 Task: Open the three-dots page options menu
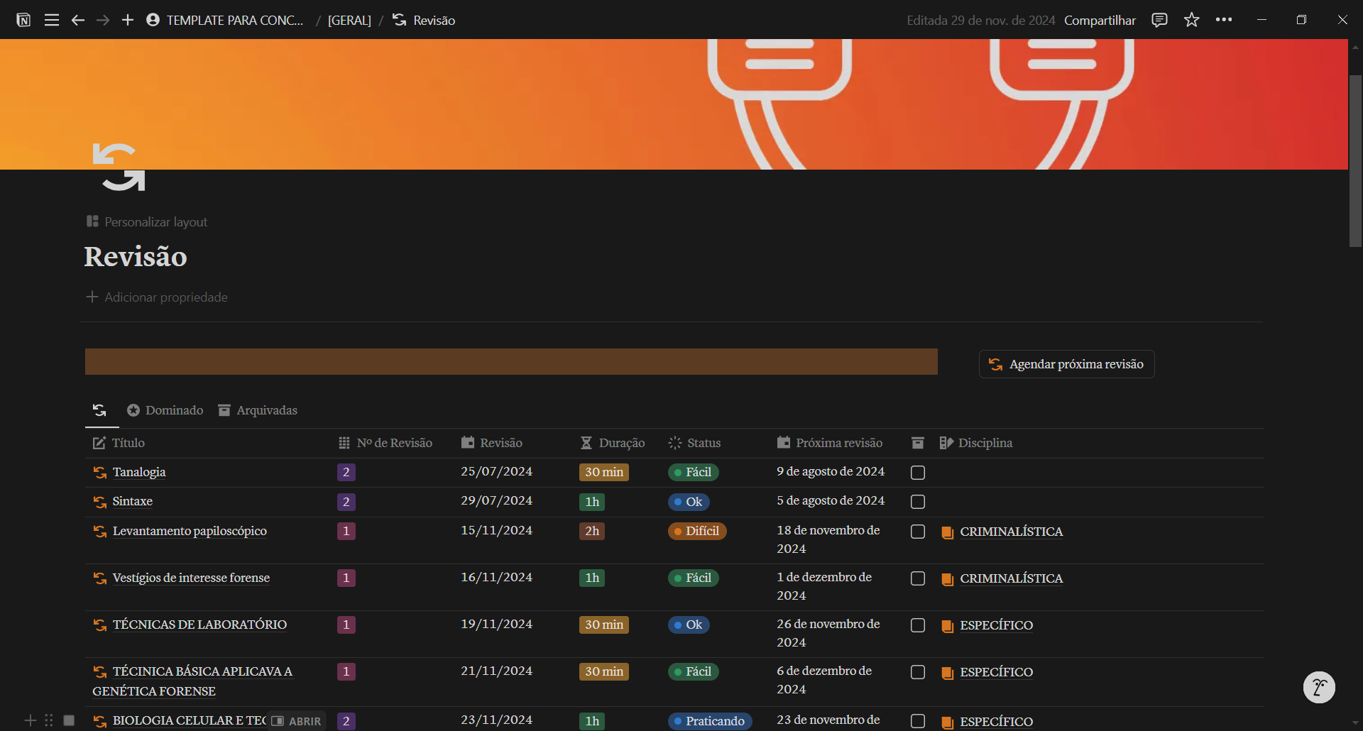click(x=1224, y=20)
